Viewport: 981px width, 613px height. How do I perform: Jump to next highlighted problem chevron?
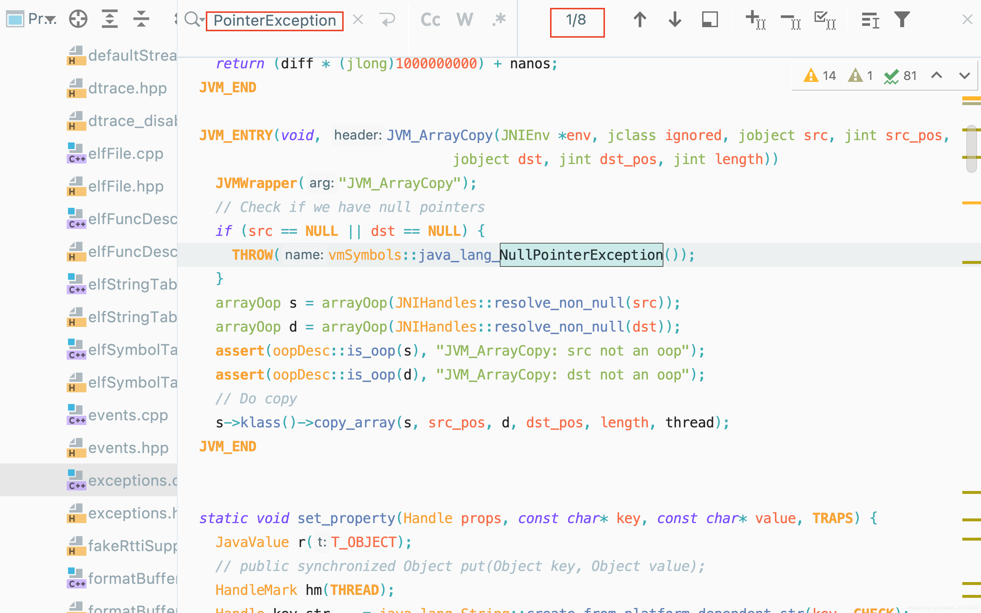click(964, 75)
